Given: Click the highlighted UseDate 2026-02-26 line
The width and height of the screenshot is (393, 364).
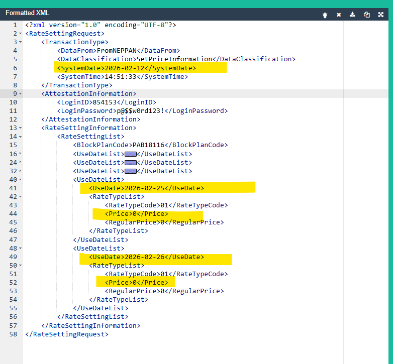Looking at the screenshot, I should (146, 257).
